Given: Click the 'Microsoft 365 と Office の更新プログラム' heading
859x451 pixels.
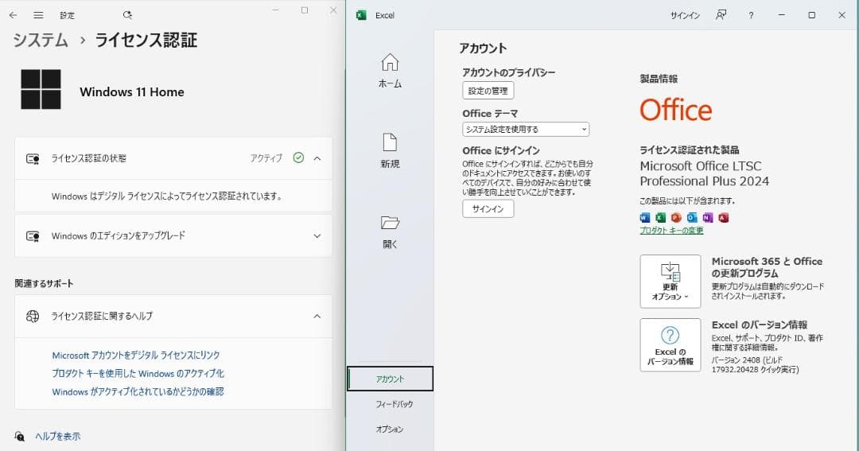Looking at the screenshot, I should [767, 267].
